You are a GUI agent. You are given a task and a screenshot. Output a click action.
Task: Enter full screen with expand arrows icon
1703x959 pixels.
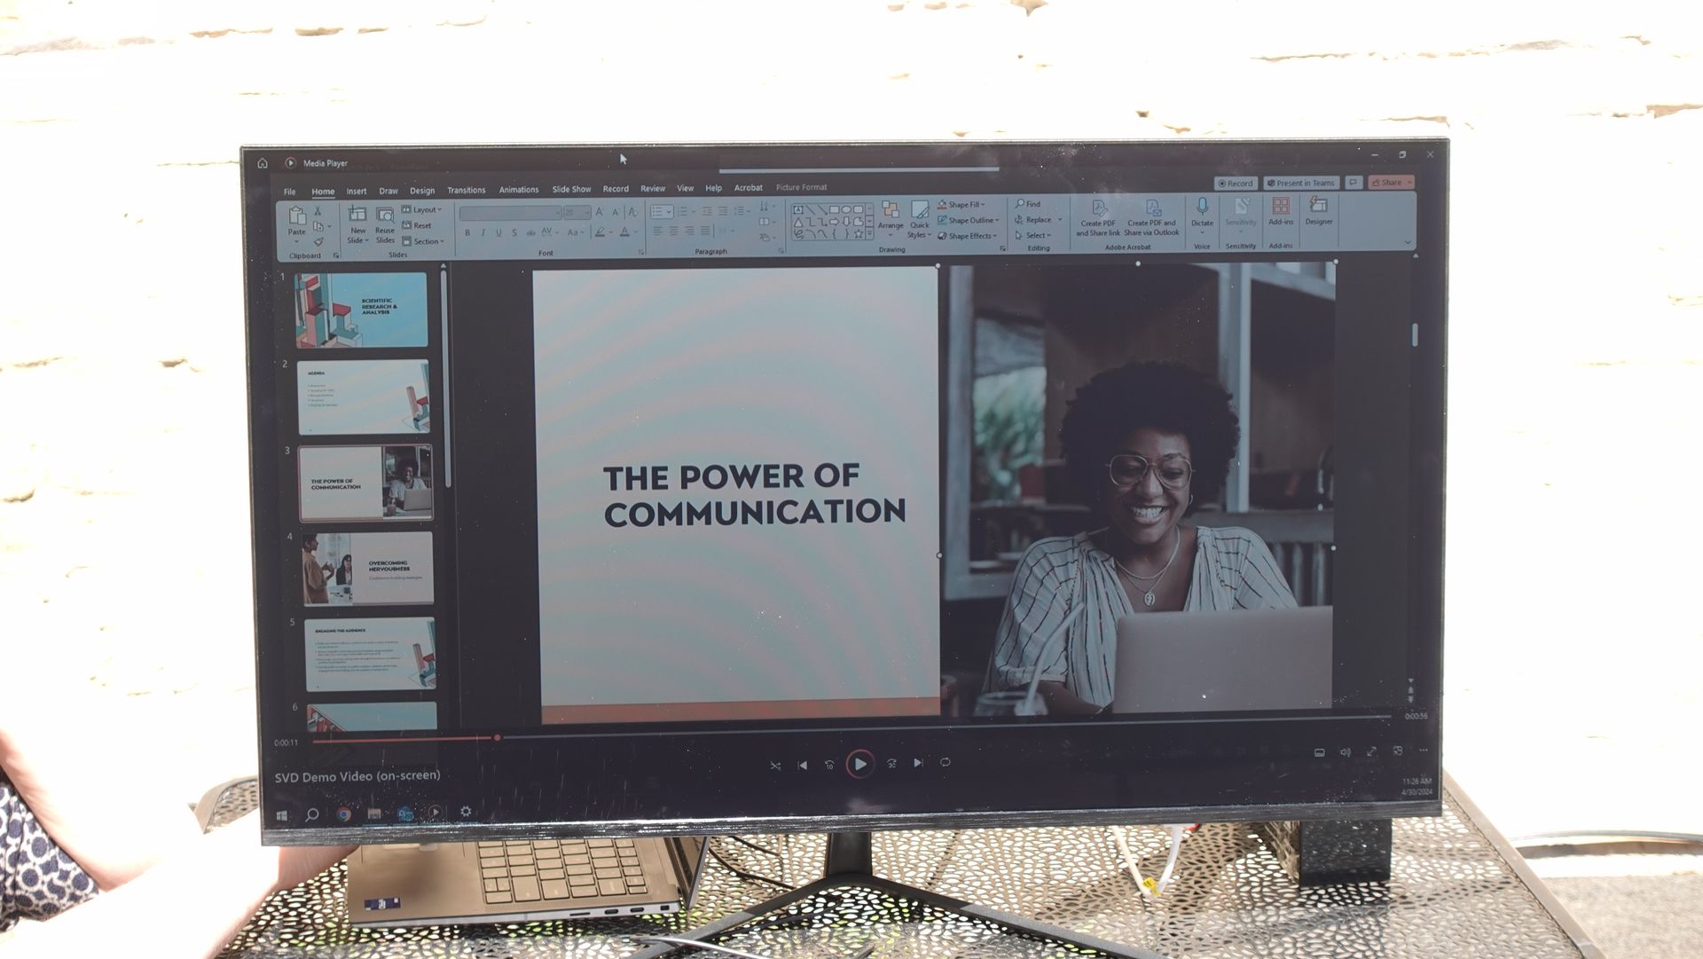1371,751
